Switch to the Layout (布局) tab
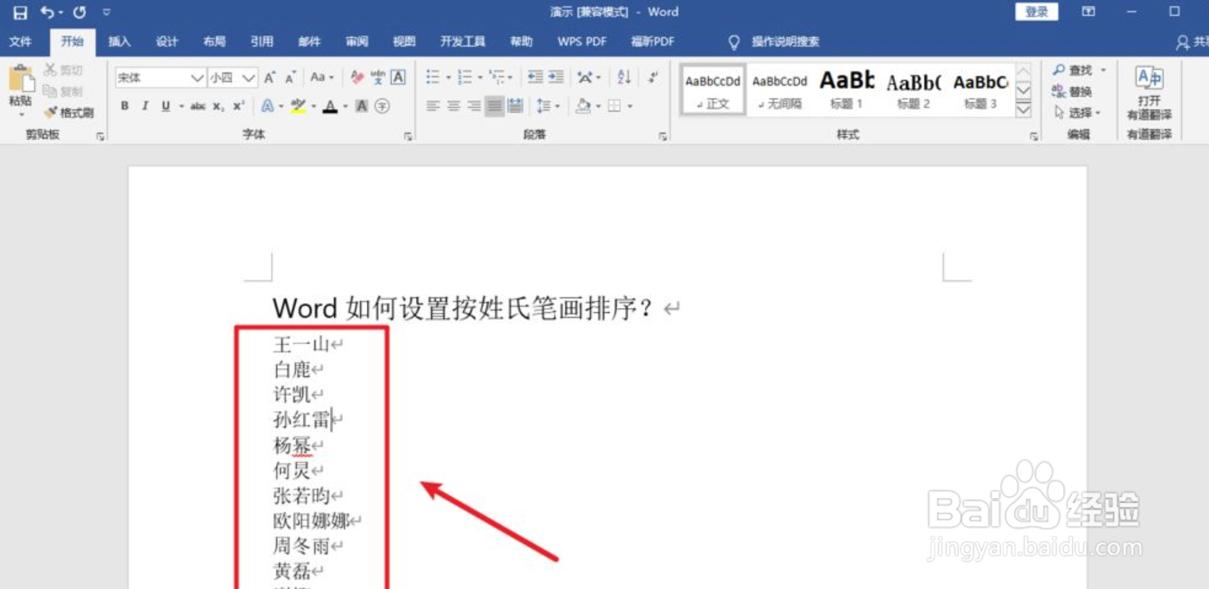 [x=215, y=41]
